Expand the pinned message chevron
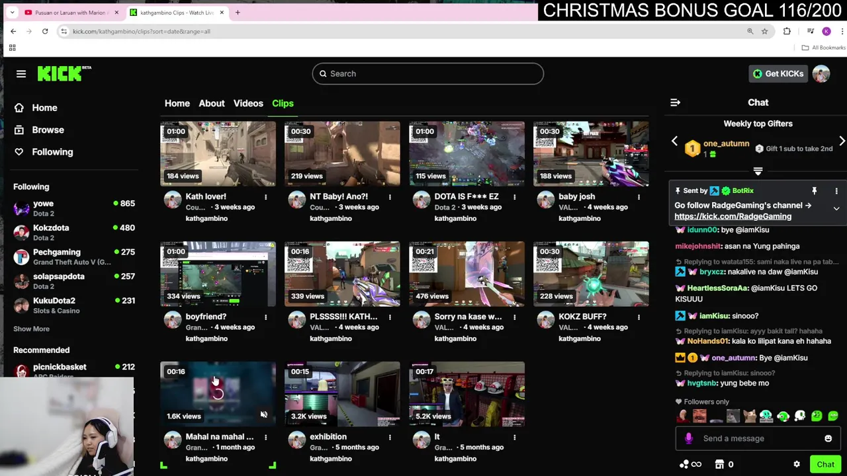847x476 pixels. click(836, 209)
